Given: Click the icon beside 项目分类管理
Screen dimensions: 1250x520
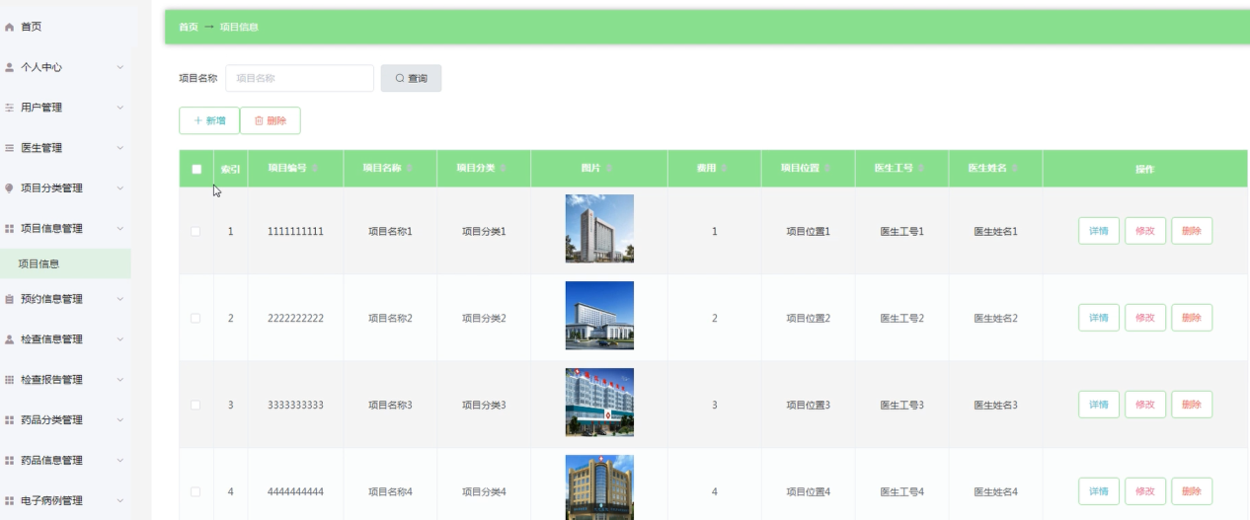Looking at the screenshot, I should [10, 188].
